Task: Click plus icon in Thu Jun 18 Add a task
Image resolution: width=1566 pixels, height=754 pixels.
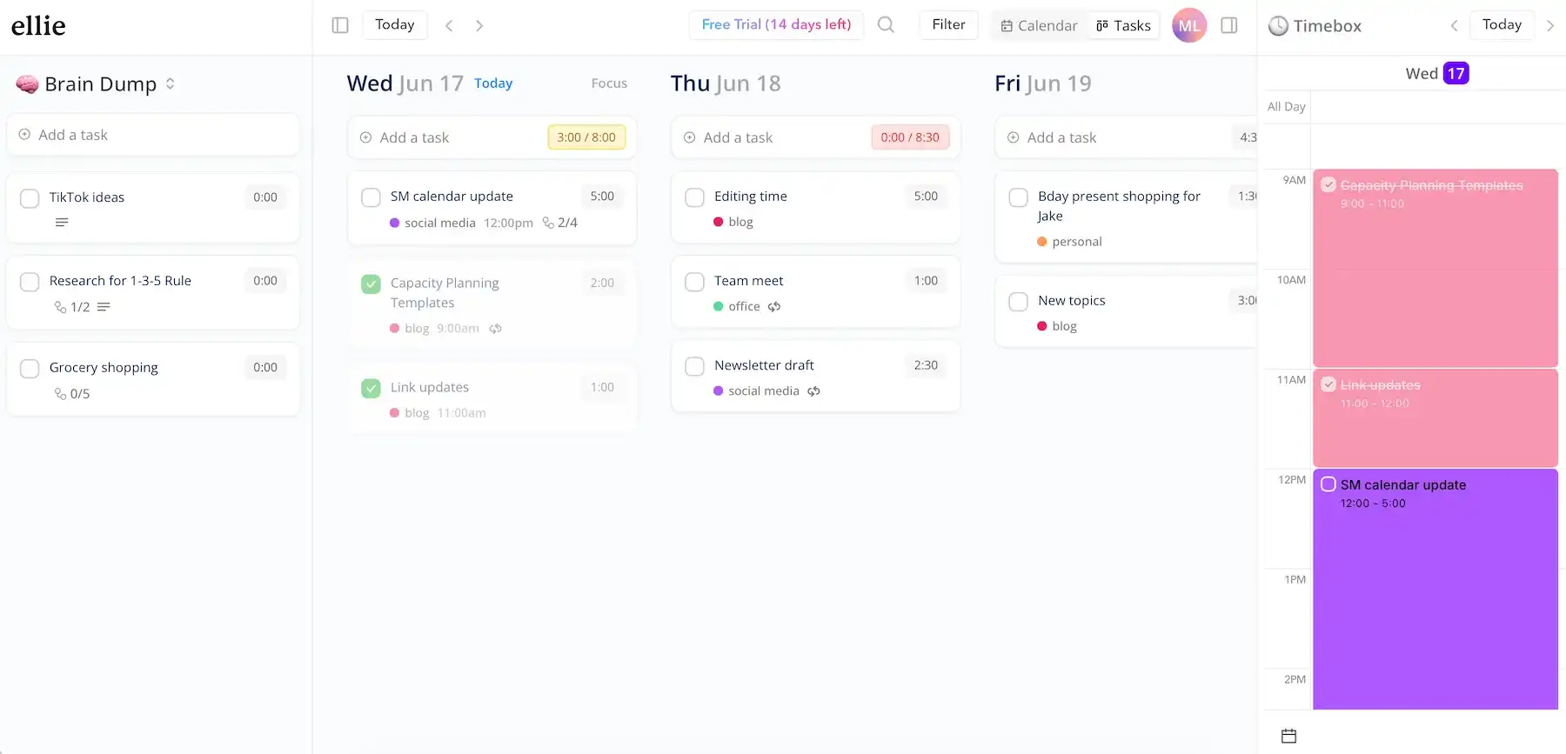Action: point(689,137)
